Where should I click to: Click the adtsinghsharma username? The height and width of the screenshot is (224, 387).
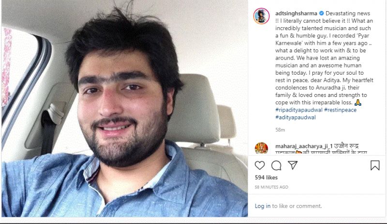tap(296, 14)
